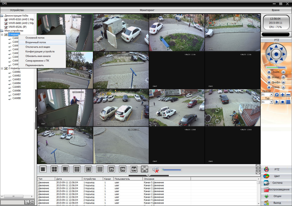292x206 pixels.
Task: Enter fullscreen with the expand arrows icon
Action: [145, 169]
